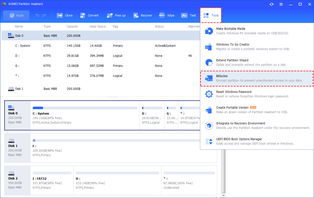Image resolution: width=314 pixels, height=198 pixels.
Task: Open the hamburger menu in title bar
Action: tap(281, 4)
